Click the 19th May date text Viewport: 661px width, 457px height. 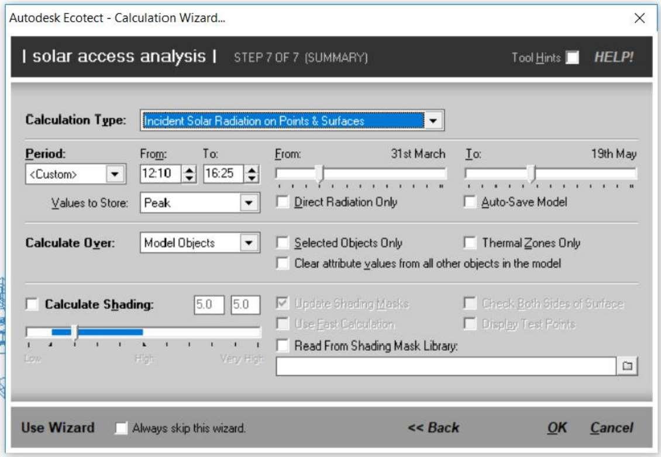tap(614, 154)
